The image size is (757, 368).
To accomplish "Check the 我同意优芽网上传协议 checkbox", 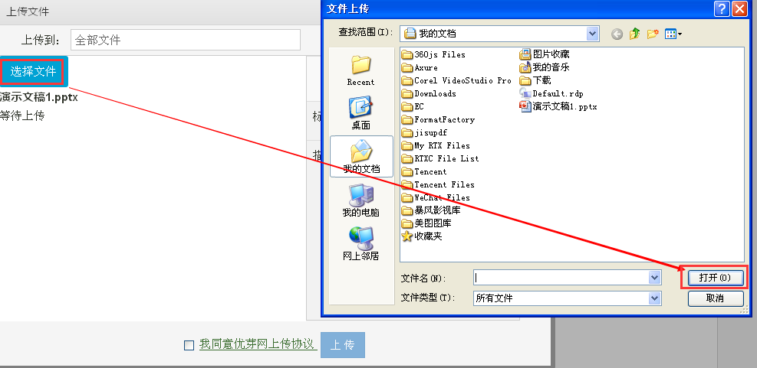I will [189, 345].
